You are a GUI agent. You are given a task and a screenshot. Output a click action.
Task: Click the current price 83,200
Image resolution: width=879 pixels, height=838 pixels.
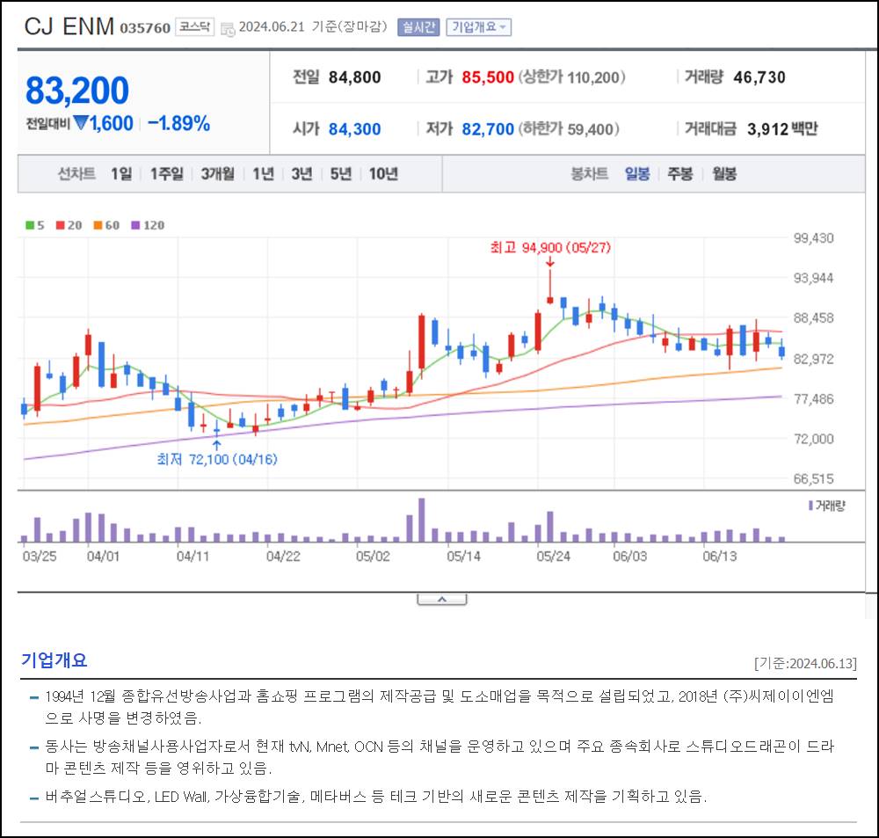[x=77, y=91]
